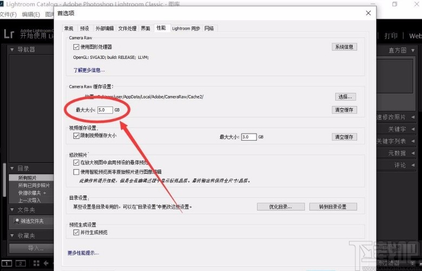Open the 界面 tab
Image resolution: width=422 pixels, height=271 pixels.
coord(146,28)
